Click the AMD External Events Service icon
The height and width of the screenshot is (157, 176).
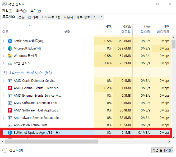10,96
